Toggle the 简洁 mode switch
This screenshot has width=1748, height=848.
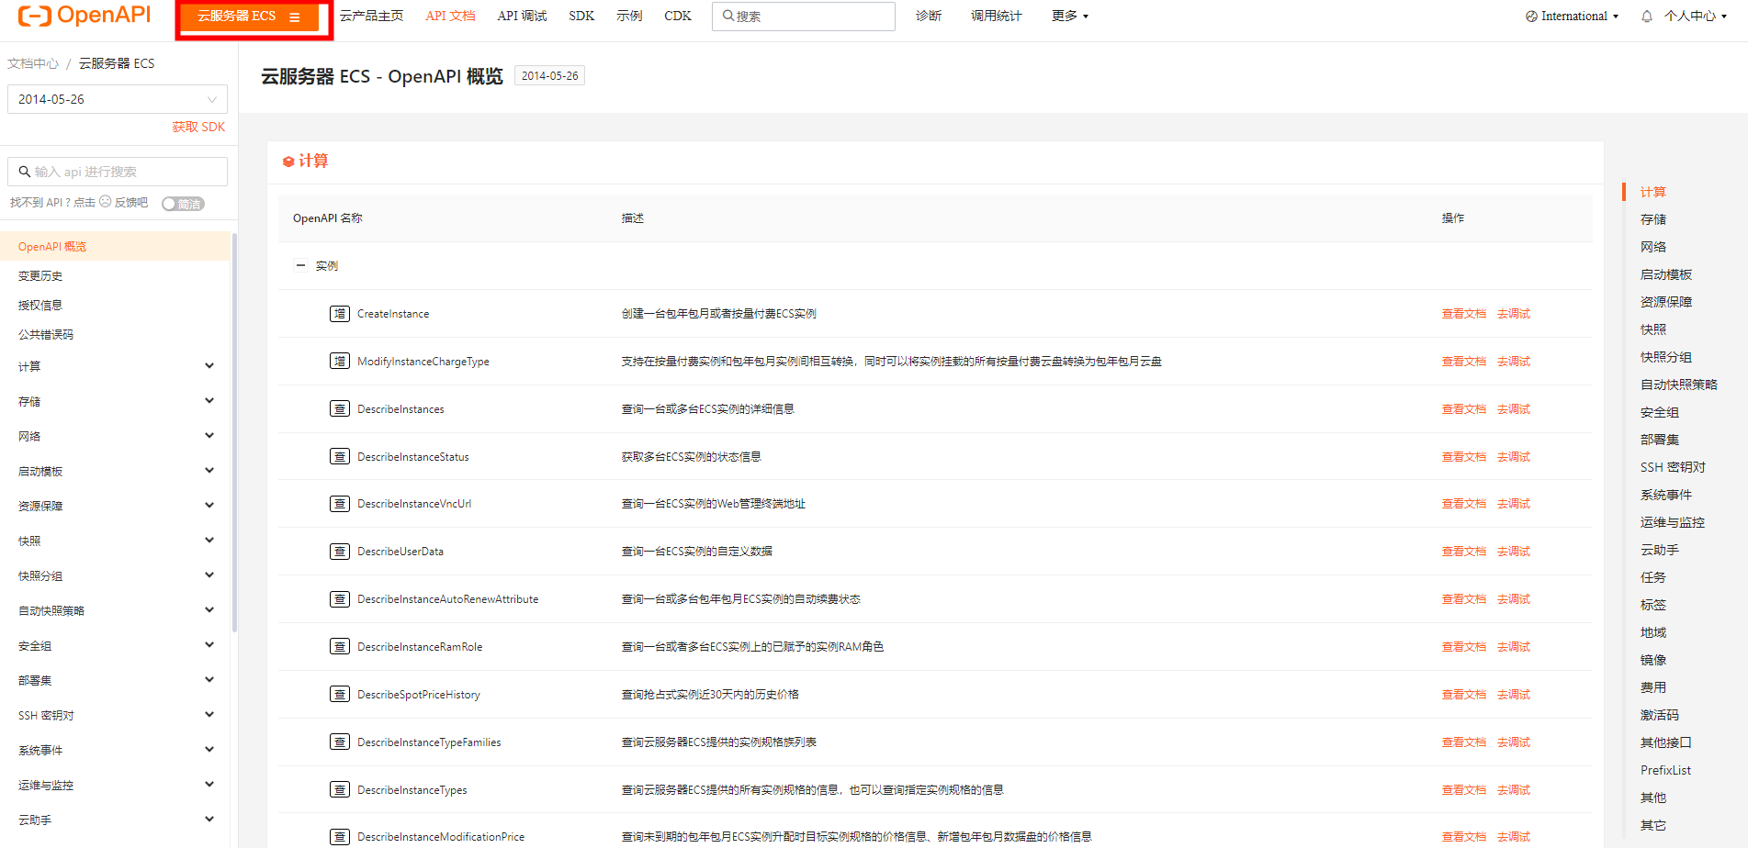coord(183,204)
